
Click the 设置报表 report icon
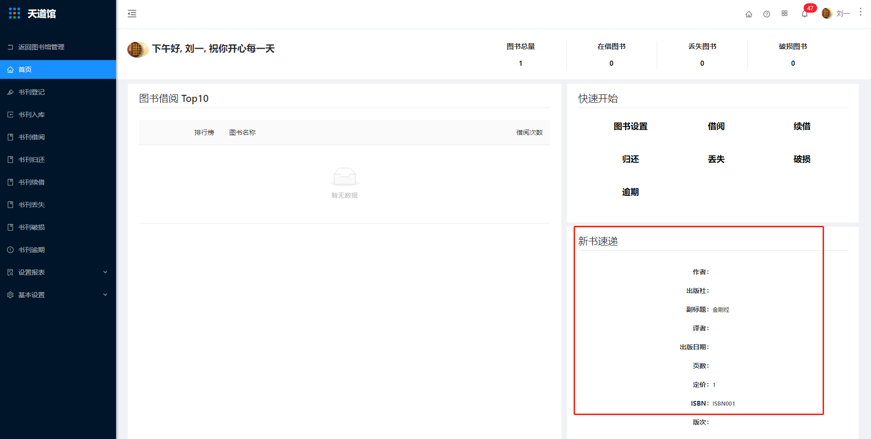tap(10, 272)
